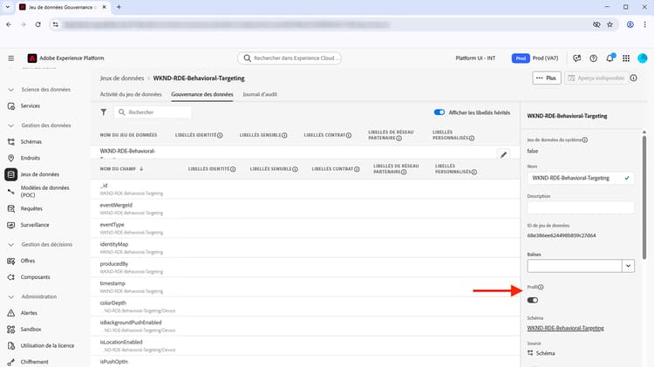Image resolution: width=654 pixels, height=367 pixels.
Task: Select the isBackgroundPushEnabled field row
Action: [x=305, y=326]
